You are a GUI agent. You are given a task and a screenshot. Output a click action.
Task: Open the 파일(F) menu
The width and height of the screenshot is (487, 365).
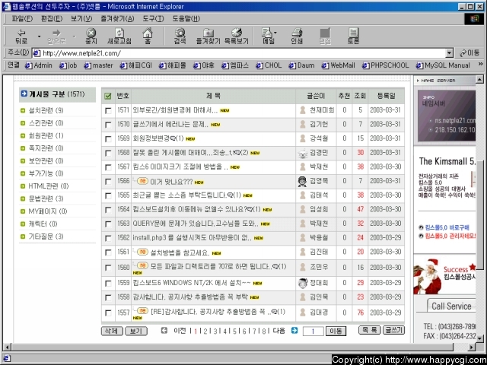point(22,18)
